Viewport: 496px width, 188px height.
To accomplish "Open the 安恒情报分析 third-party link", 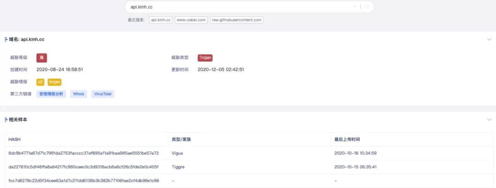I will coord(51,94).
